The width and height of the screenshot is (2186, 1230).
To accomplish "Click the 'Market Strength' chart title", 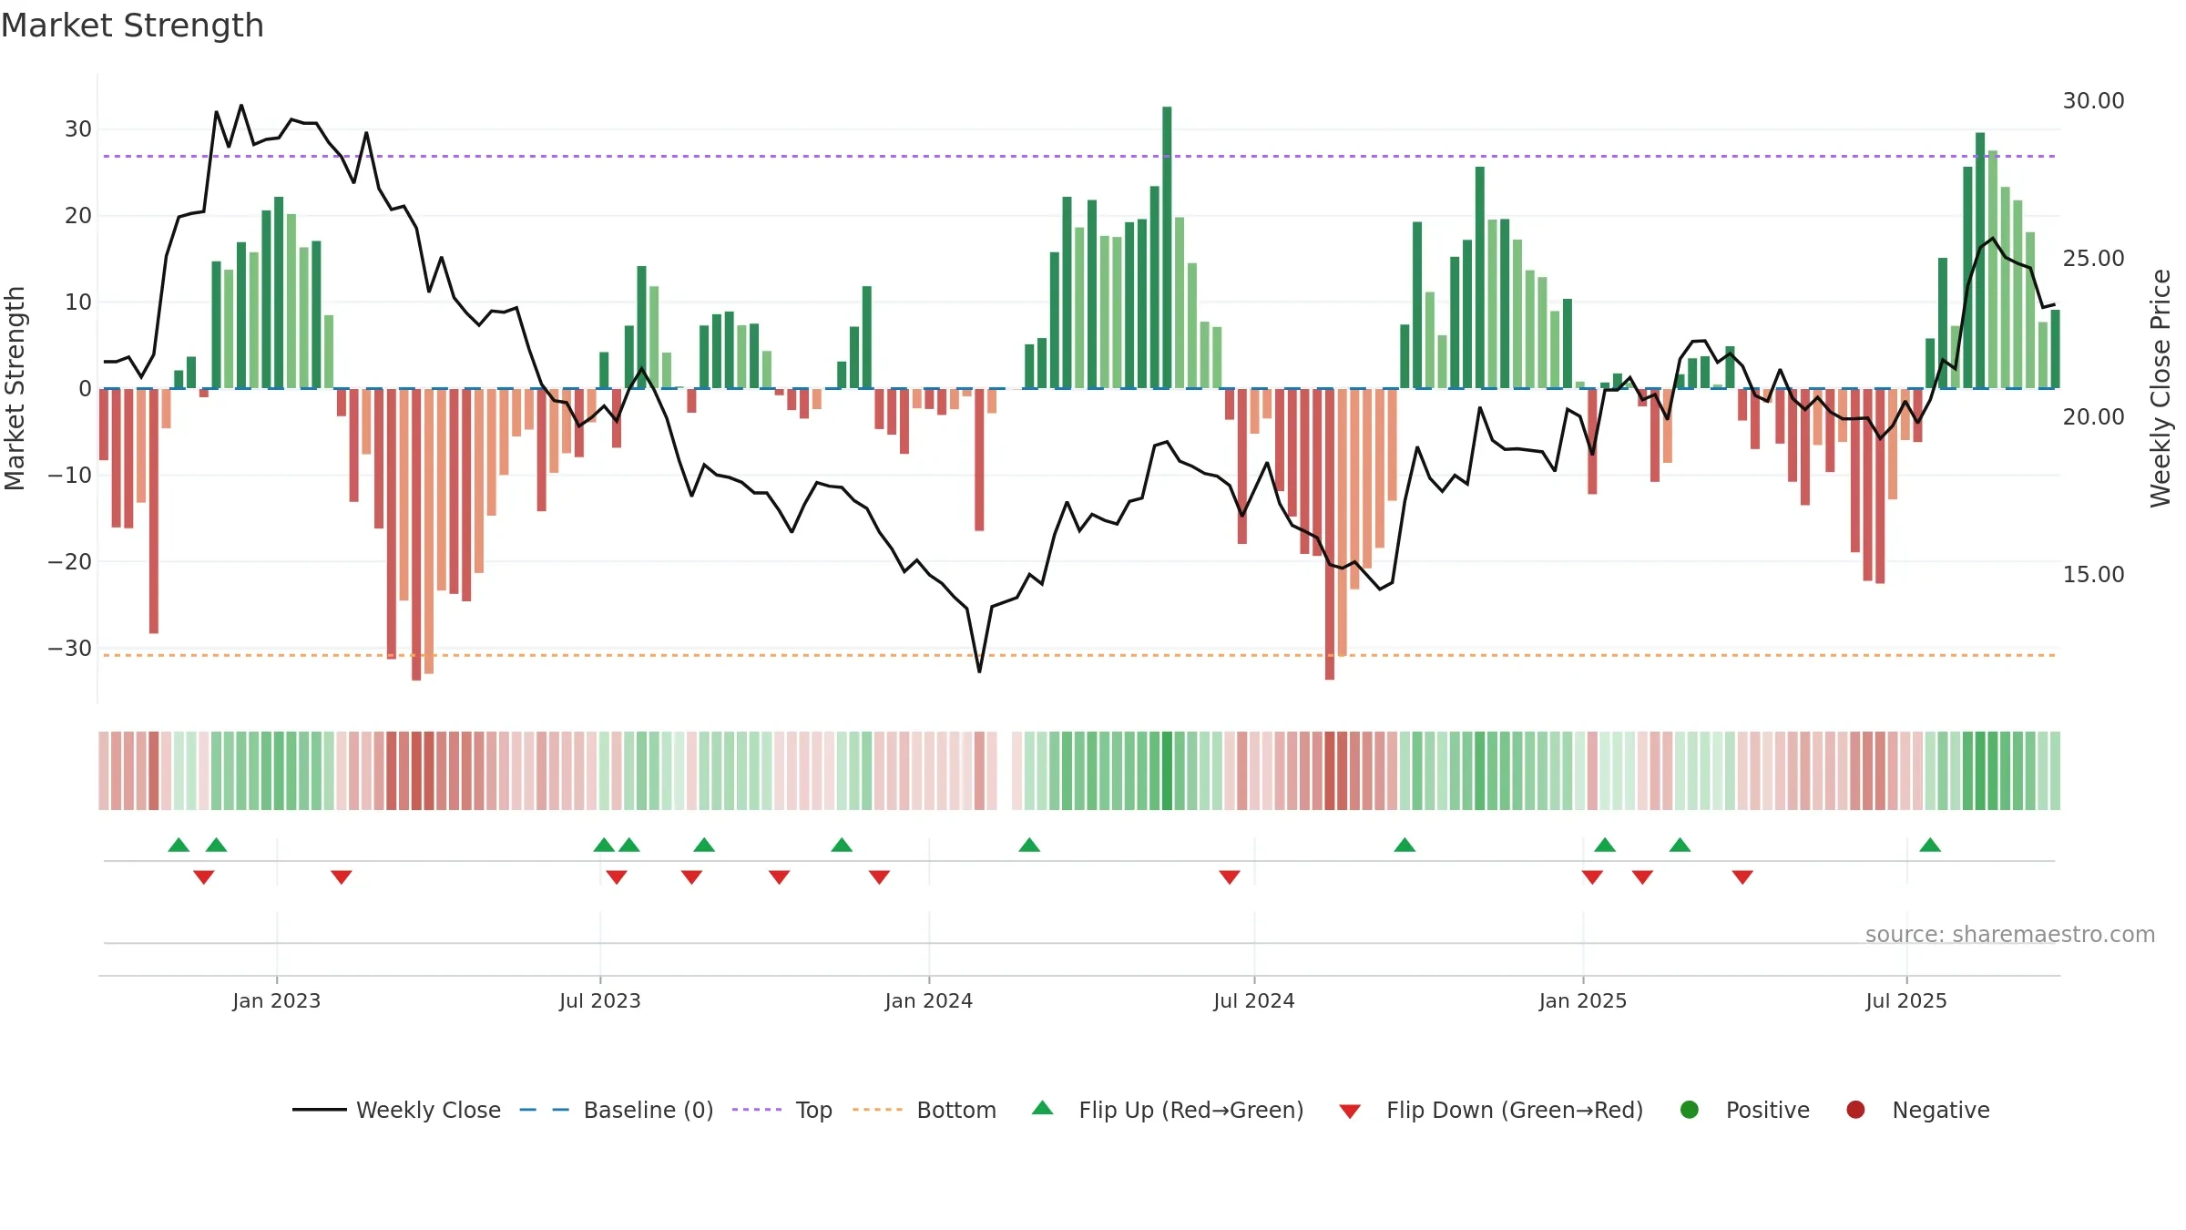I will 132,26.
